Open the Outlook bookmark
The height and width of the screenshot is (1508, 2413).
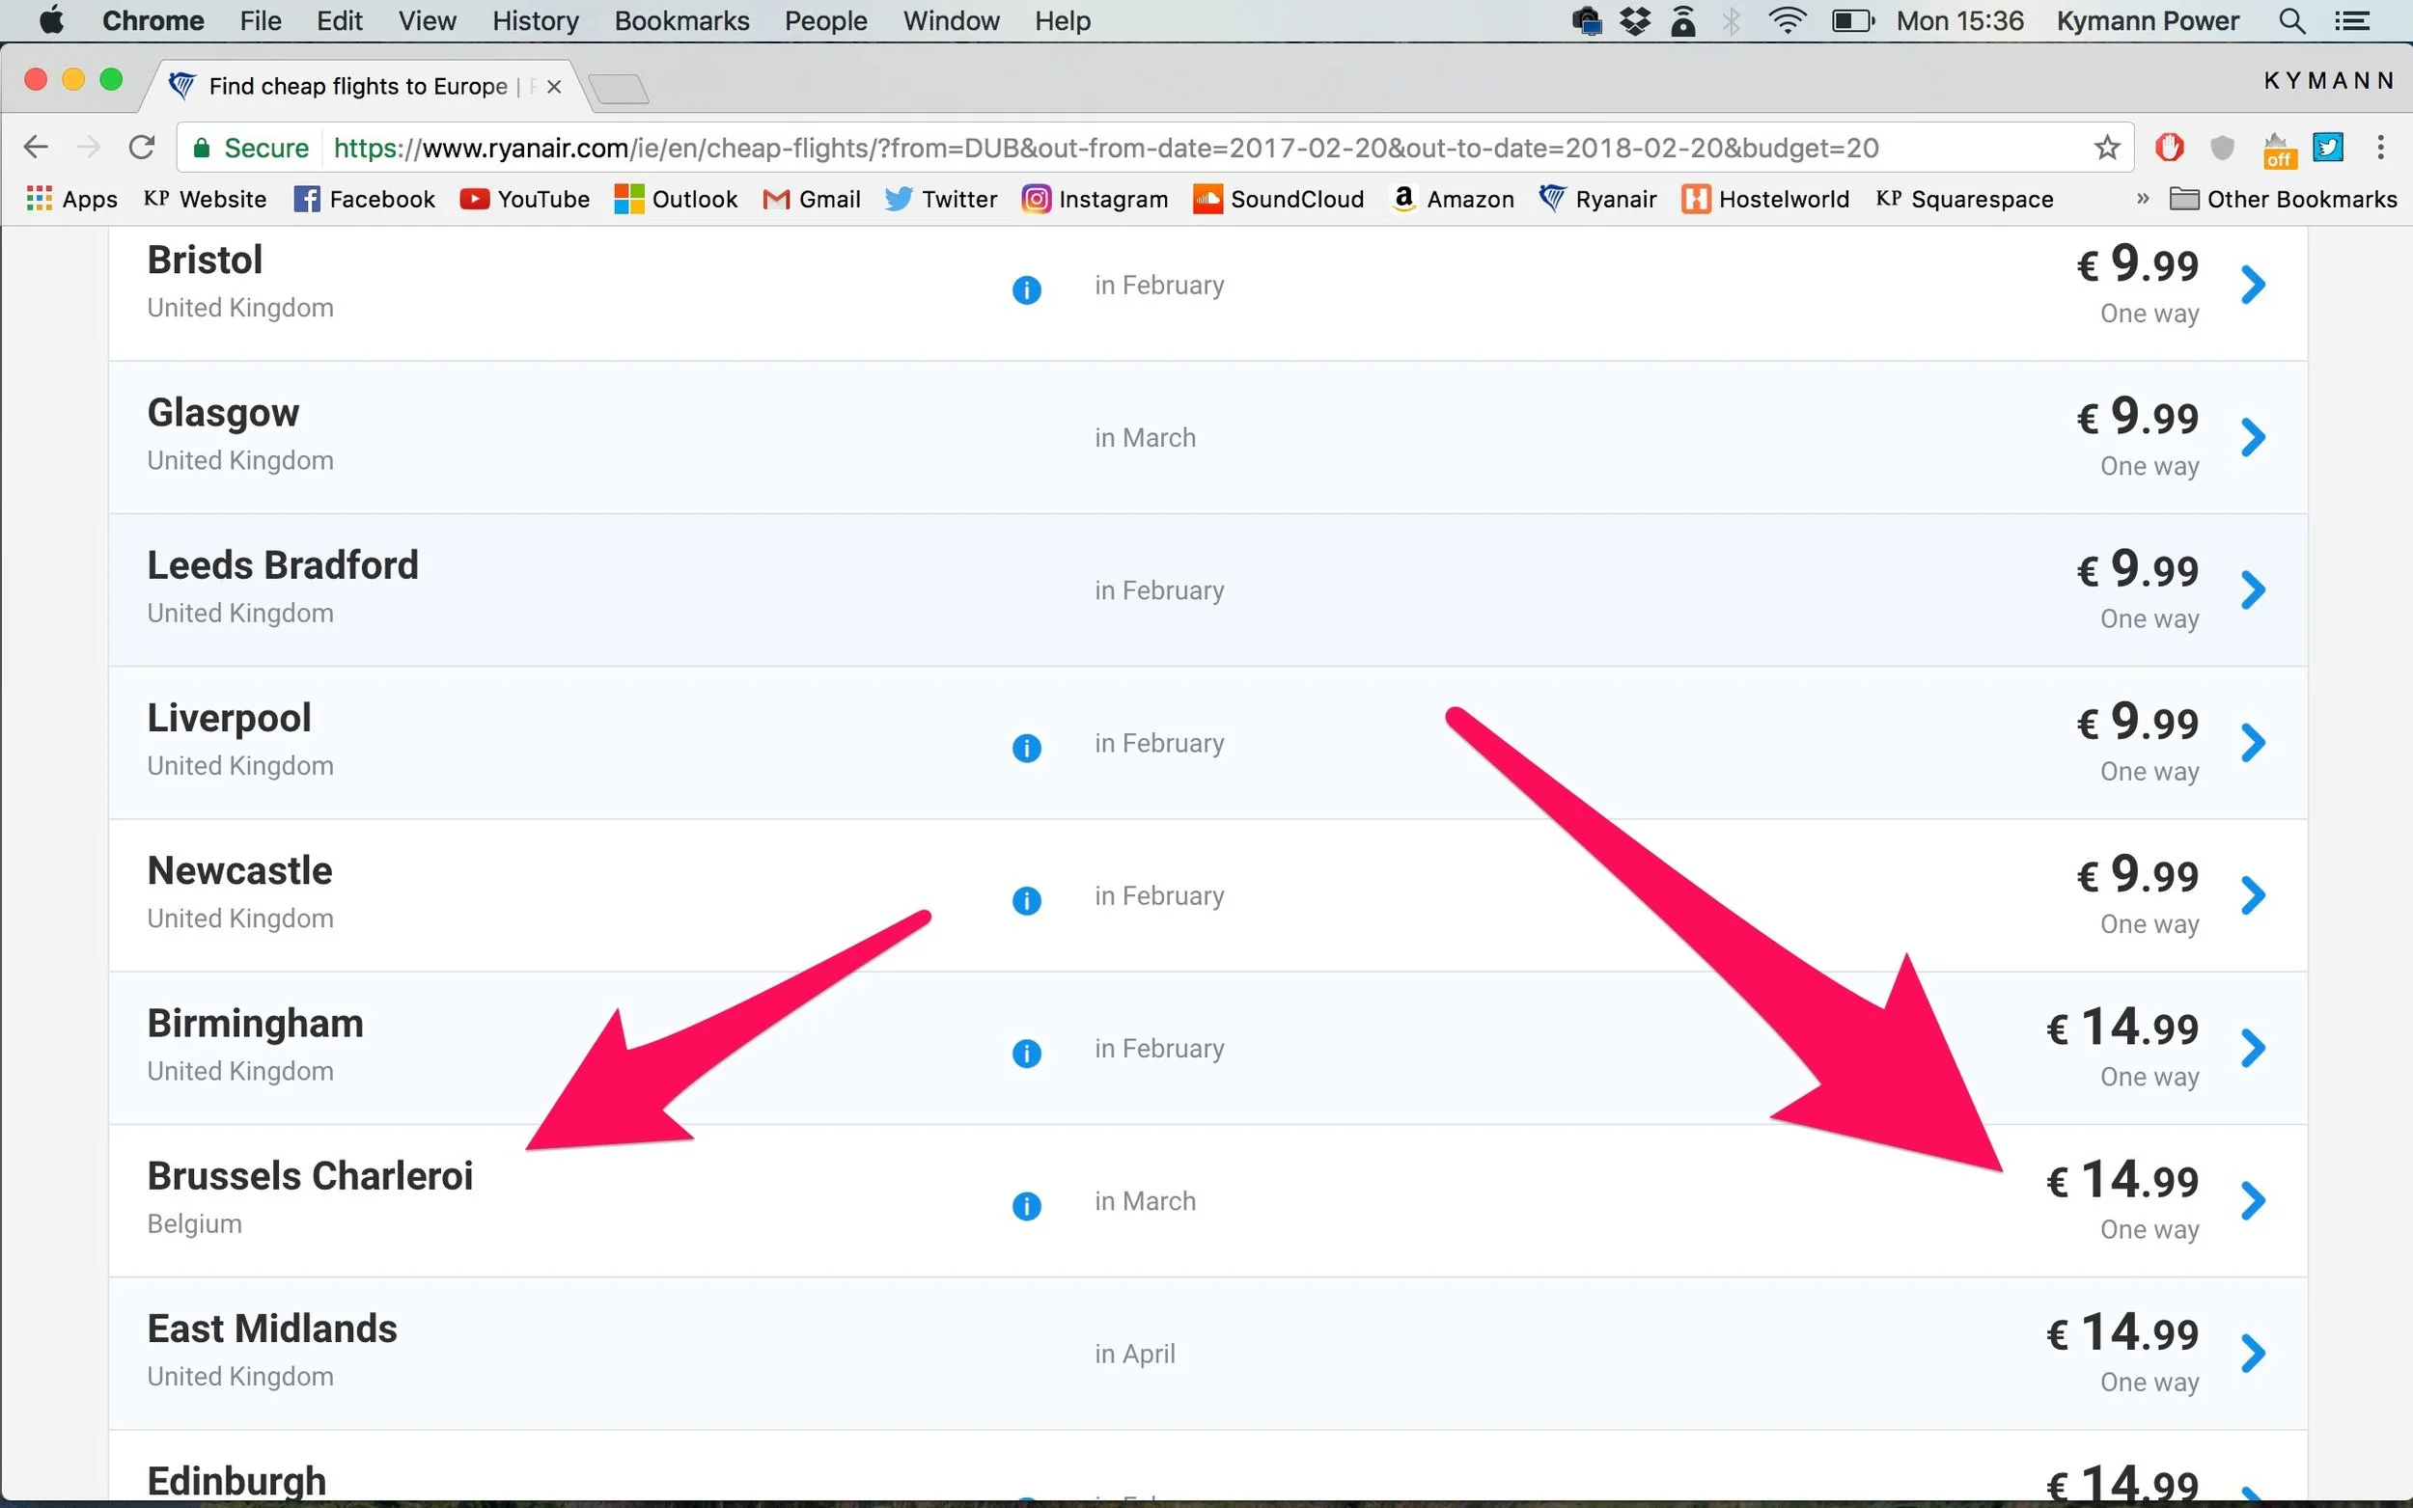(x=676, y=199)
